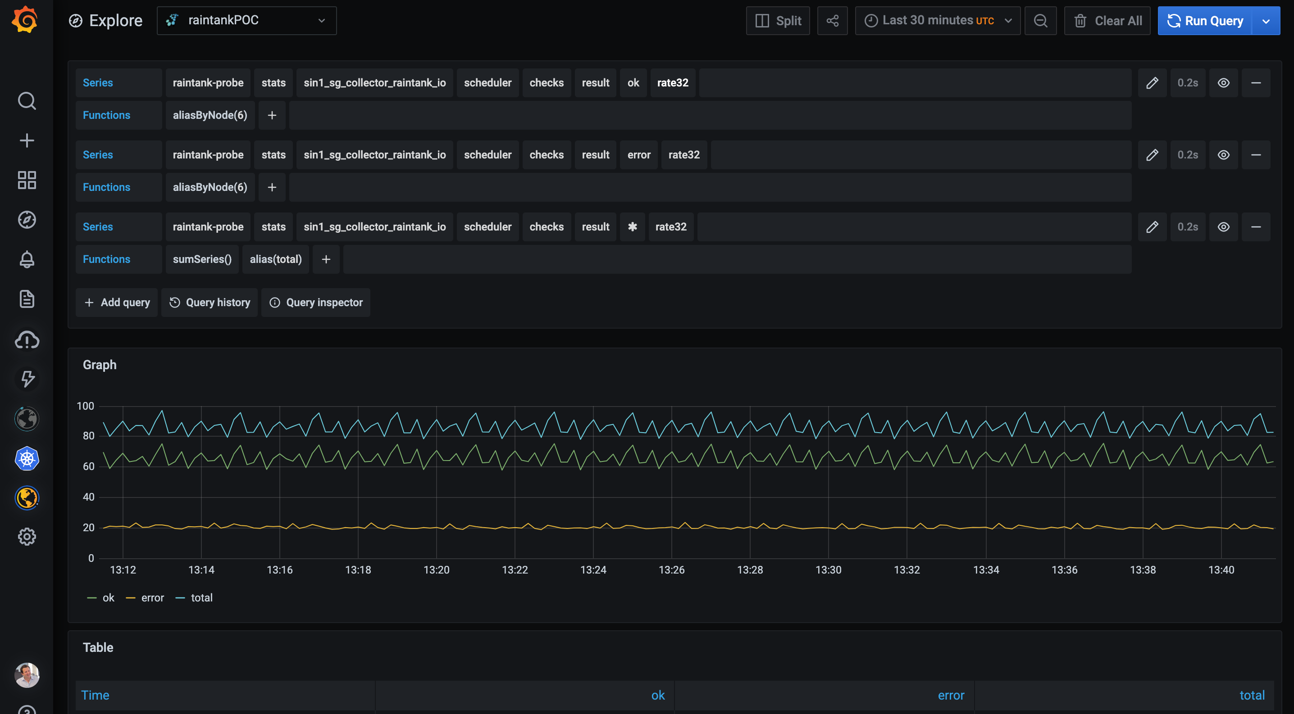Image resolution: width=1294 pixels, height=714 pixels.
Task: Click the share link icon next to Split
Action: click(832, 21)
